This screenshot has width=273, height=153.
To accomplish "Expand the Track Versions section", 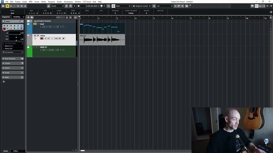I will 13,59.
